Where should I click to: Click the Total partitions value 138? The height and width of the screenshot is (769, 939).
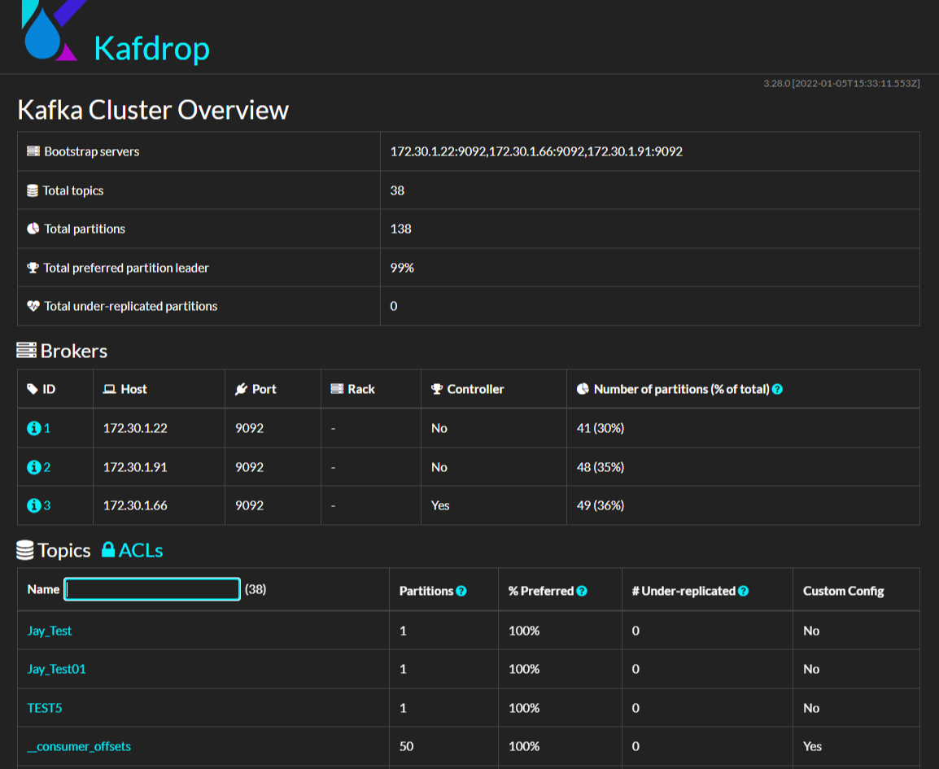[x=400, y=229]
